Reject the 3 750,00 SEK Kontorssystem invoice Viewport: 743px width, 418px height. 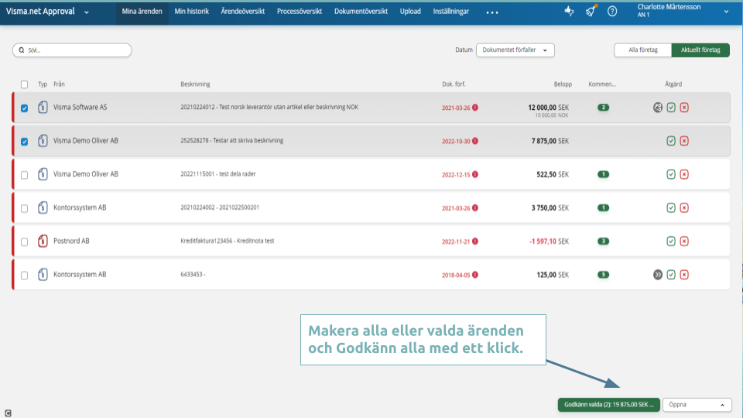[684, 207]
